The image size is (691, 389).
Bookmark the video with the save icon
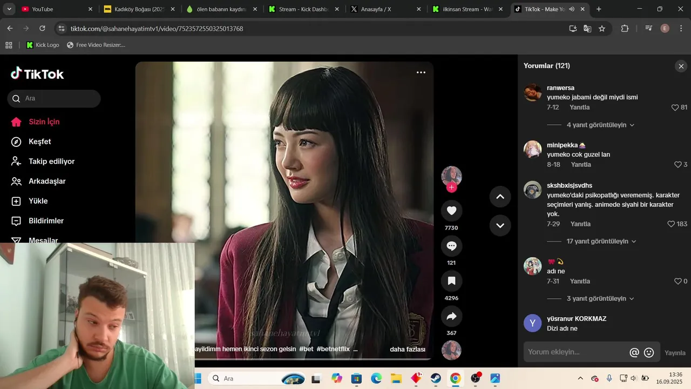pos(451,281)
